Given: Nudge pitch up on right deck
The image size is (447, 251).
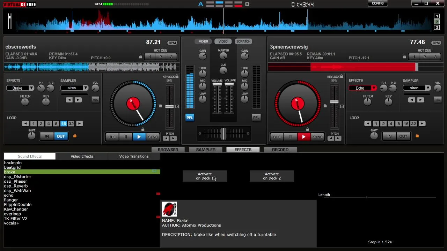Looking at the screenshot, I should (338, 138).
